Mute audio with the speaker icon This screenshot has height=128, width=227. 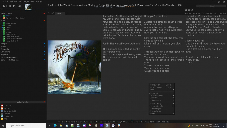2,10
